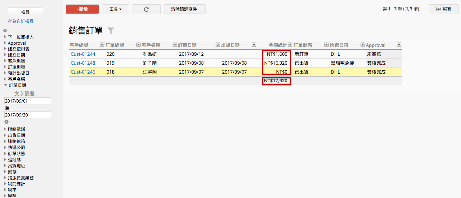Click the 黑貓宅急便 courier cell
The image size is (461, 198).
343,63
